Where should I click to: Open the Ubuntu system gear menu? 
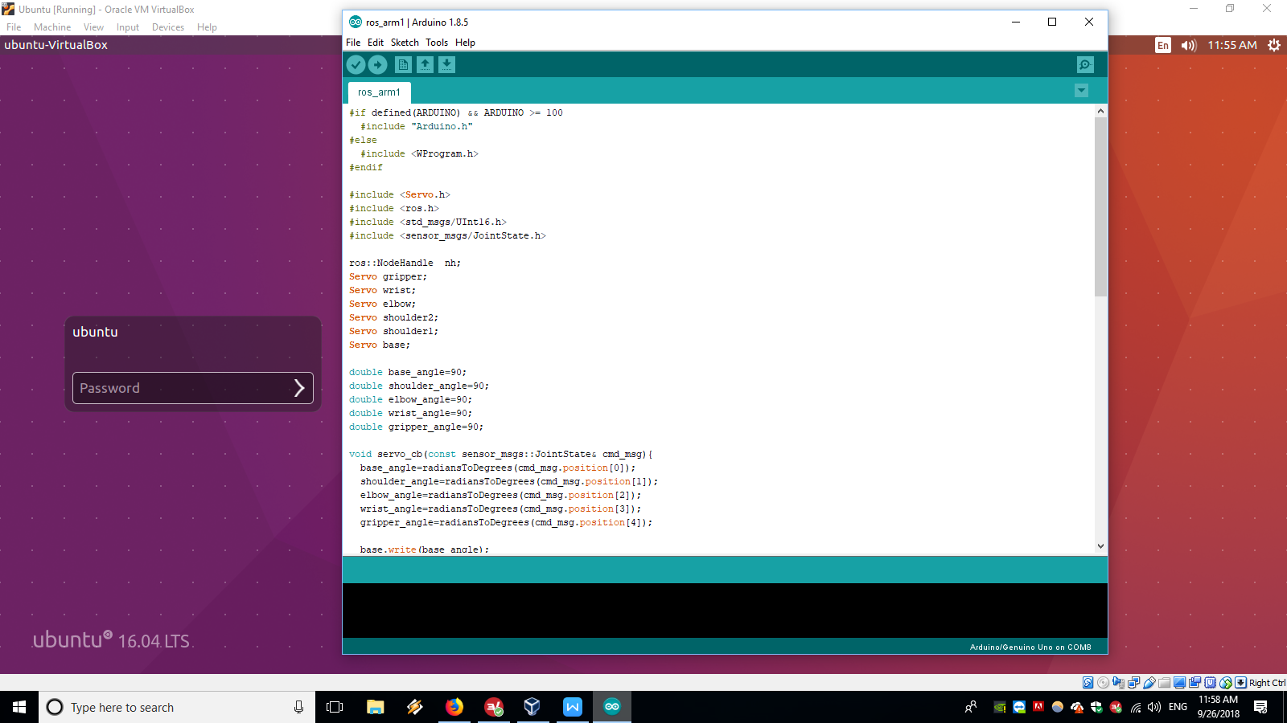pyautogui.click(x=1274, y=45)
